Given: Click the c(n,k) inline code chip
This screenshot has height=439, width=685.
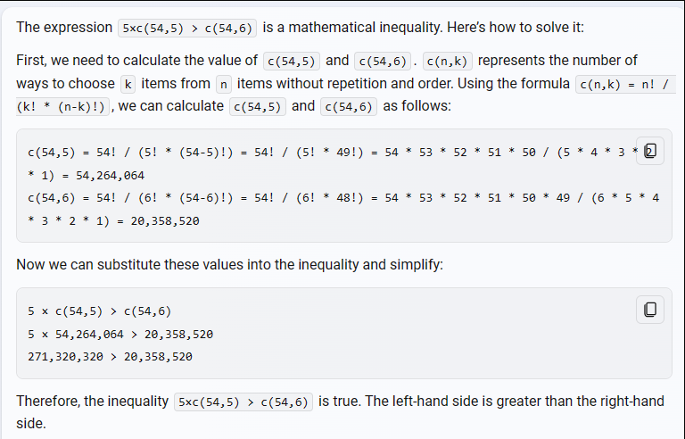Looking at the screenshot, I should pos(448,62).
